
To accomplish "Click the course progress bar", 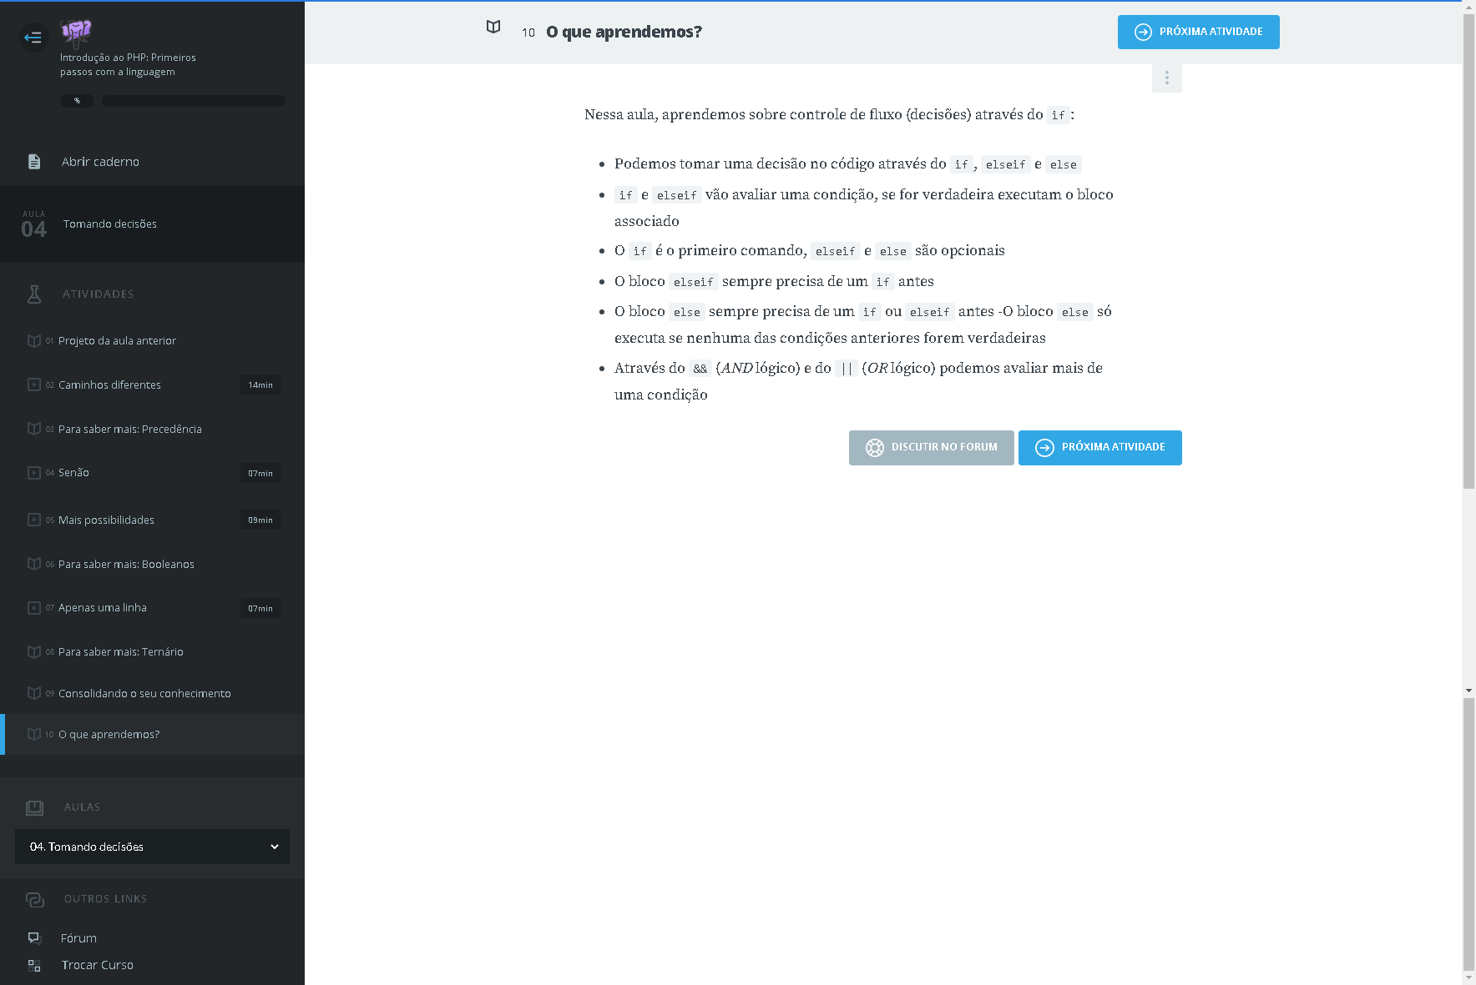I will point(193,101).
